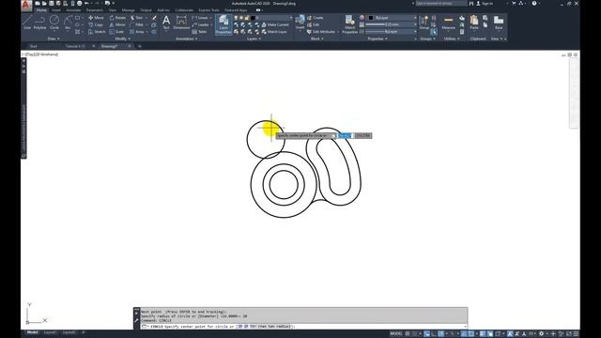Open the Insert ribbon tab
601x338 pixels.
point(56,10)
